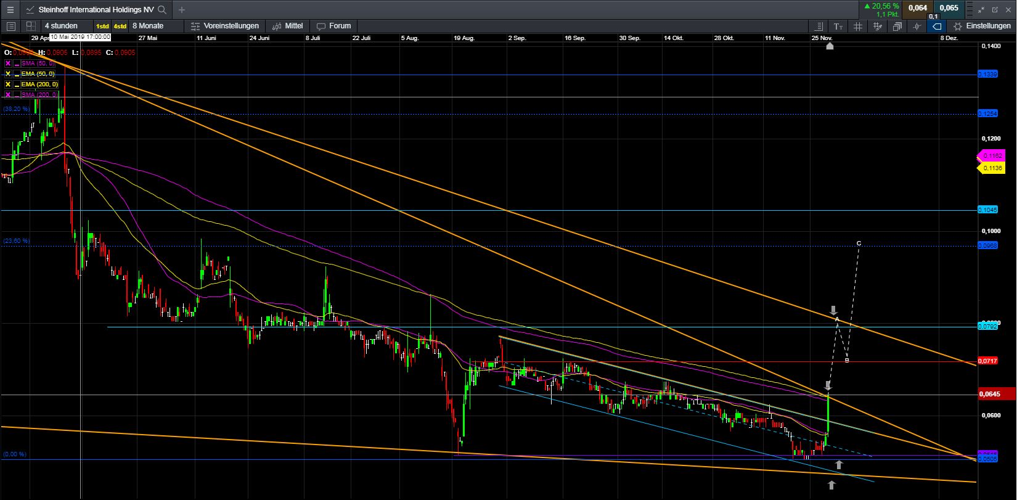Viewport: 1017px width, 500px height.
Task: Add a new chart tab with plus
Action: click(182, 10)
